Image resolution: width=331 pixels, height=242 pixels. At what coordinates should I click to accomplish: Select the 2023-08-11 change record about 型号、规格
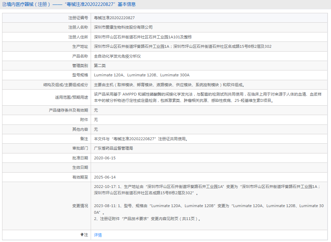point(209,209)
